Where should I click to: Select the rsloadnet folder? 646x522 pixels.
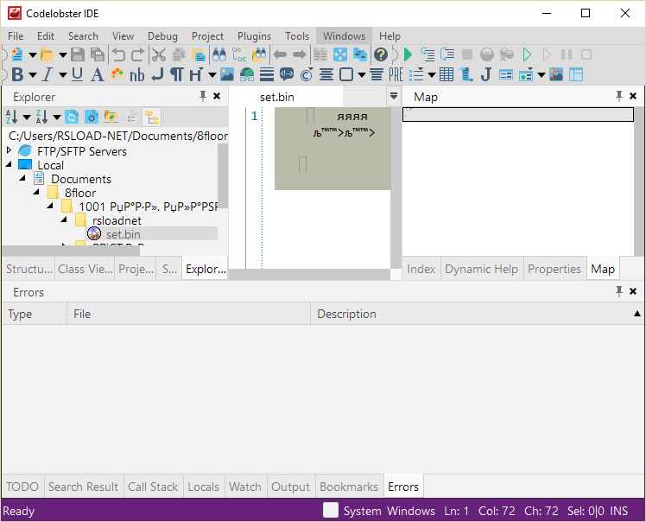(x=117, y=220)
